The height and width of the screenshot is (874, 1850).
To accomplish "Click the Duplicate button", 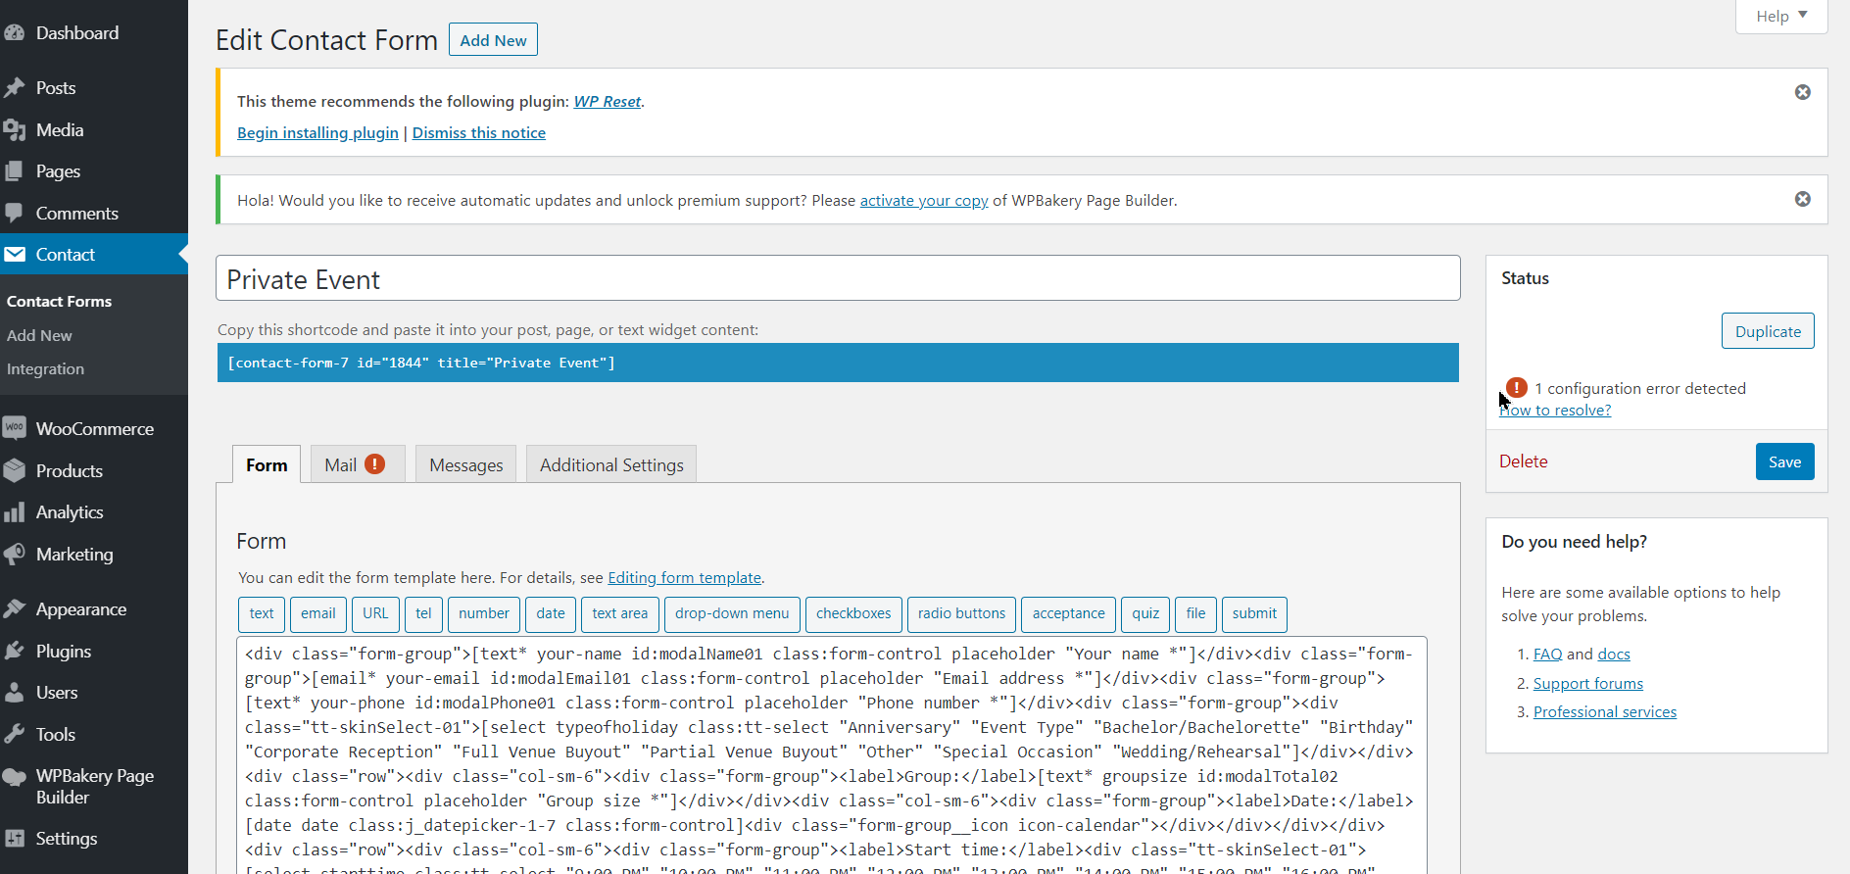I will tap(1767, 331).
